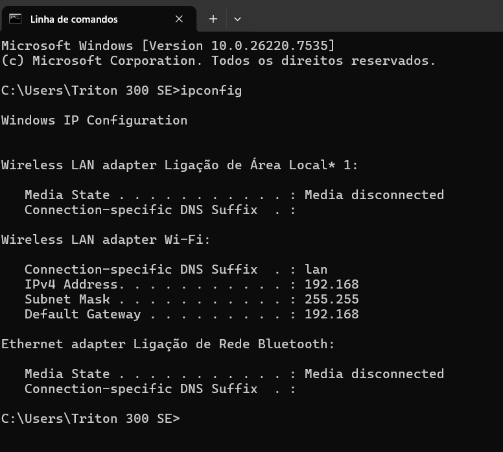Close the Linha de comandos tab
Viewport: 503px width, 452px height.
click(180, 19)
